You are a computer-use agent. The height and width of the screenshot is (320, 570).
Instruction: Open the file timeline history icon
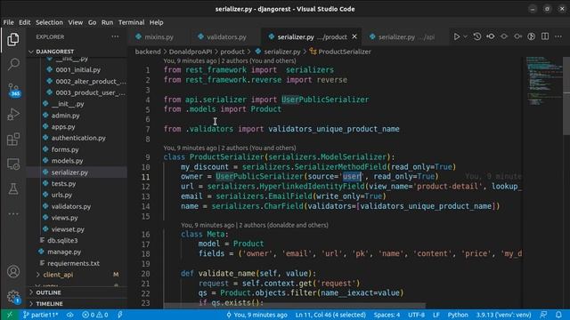(x=477, y=36)
